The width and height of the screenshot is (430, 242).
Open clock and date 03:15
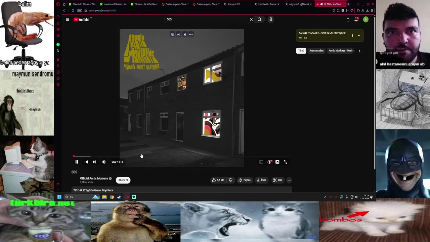click(364, 197)
